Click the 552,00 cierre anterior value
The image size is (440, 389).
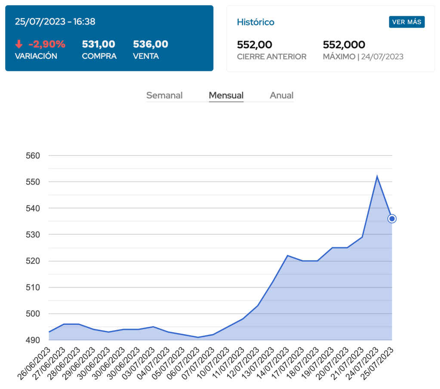[255, 45]
